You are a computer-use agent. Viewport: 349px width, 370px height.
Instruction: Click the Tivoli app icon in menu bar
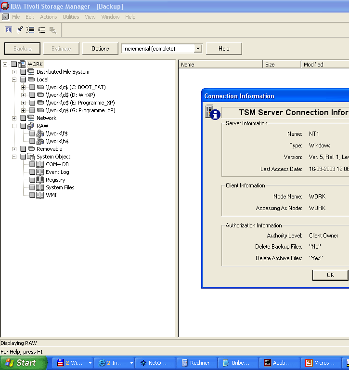tap(6, 17)
